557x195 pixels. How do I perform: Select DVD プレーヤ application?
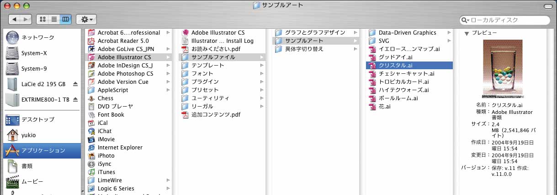click(129, 107)
